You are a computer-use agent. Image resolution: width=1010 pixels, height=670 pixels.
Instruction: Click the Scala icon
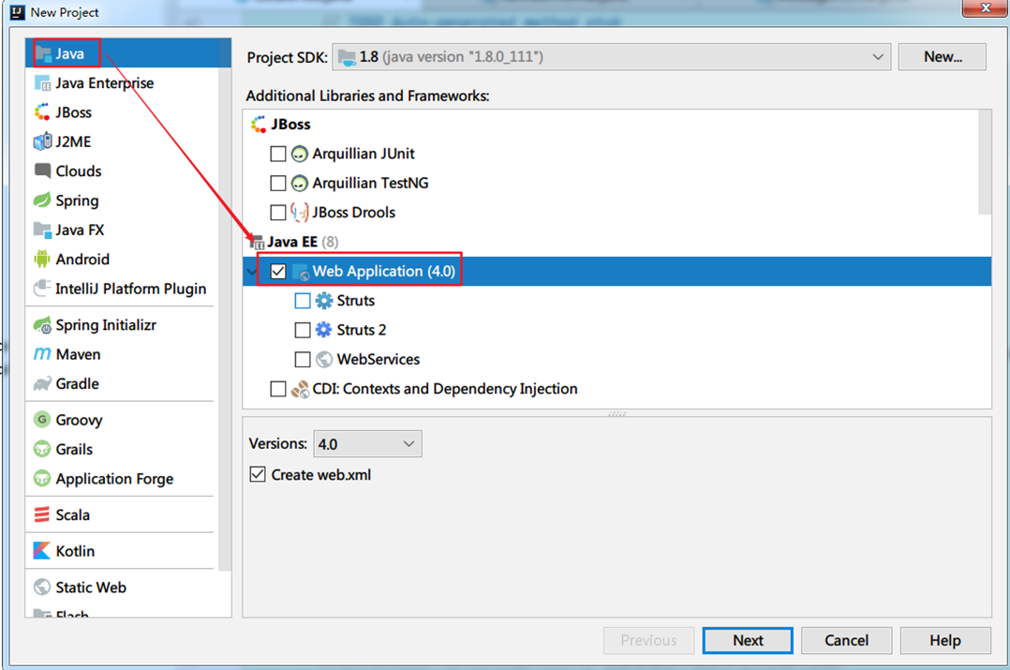coord(42,514)
